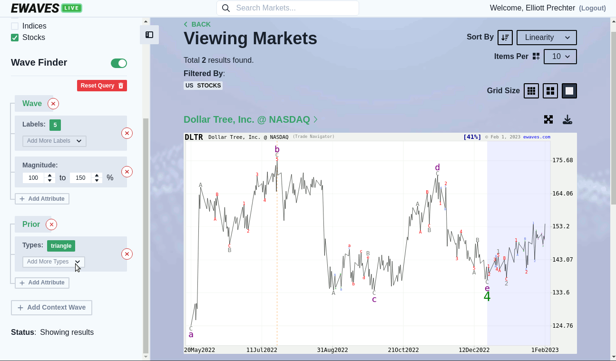Viewport: 616px width, 361px height.
Task: Click the 'Total 2 results found.' text
Action: (x=218, y=60)
